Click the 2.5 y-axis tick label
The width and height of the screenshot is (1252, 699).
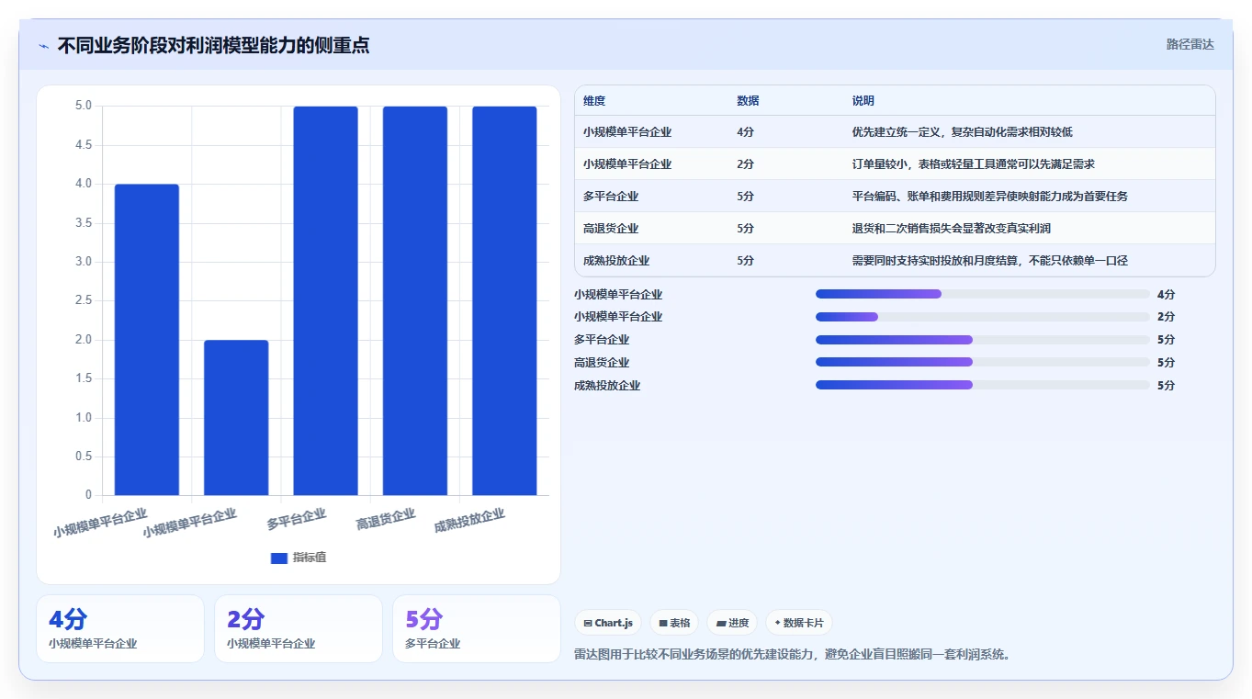click(84, 300)
